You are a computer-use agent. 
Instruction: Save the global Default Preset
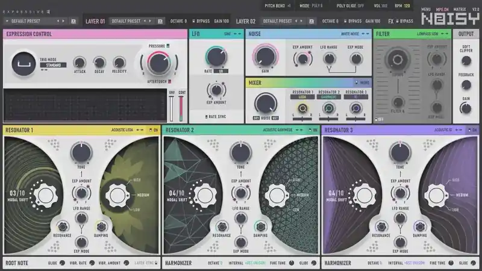[74, 21]
